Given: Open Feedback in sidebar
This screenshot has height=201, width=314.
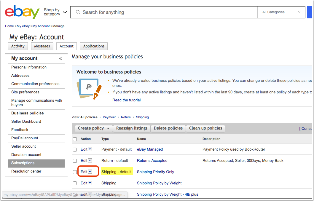Looking at the screenshot, I should [x=20, y=130].
